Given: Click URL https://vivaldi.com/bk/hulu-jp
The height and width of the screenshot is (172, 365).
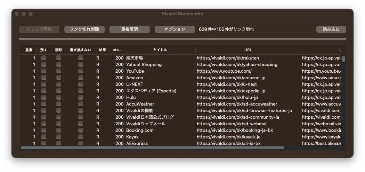Looking at the screenshot, I should [x=227, y=97].
